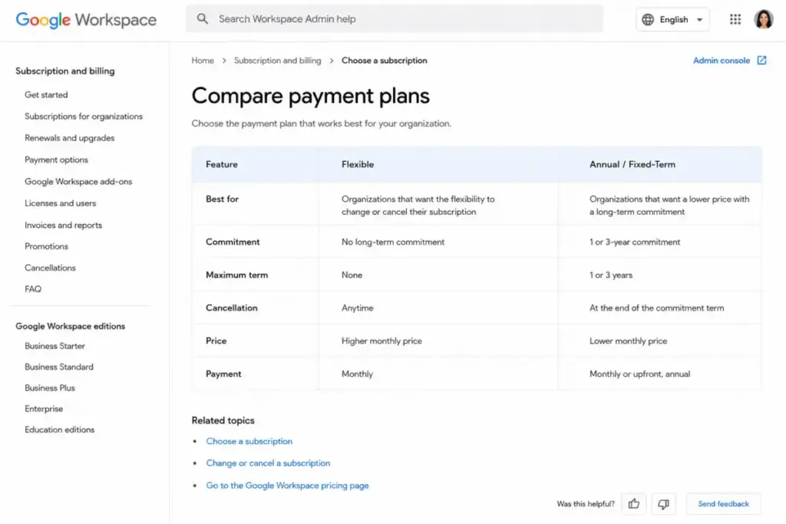Click the Higher monthly price cell
The width and height of the screenshot is (786, 524).
pyautogui.click(x=381, y=341)
